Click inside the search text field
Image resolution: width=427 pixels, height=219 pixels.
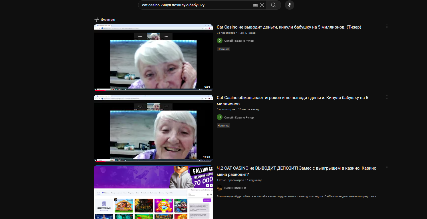coord(194,5)
